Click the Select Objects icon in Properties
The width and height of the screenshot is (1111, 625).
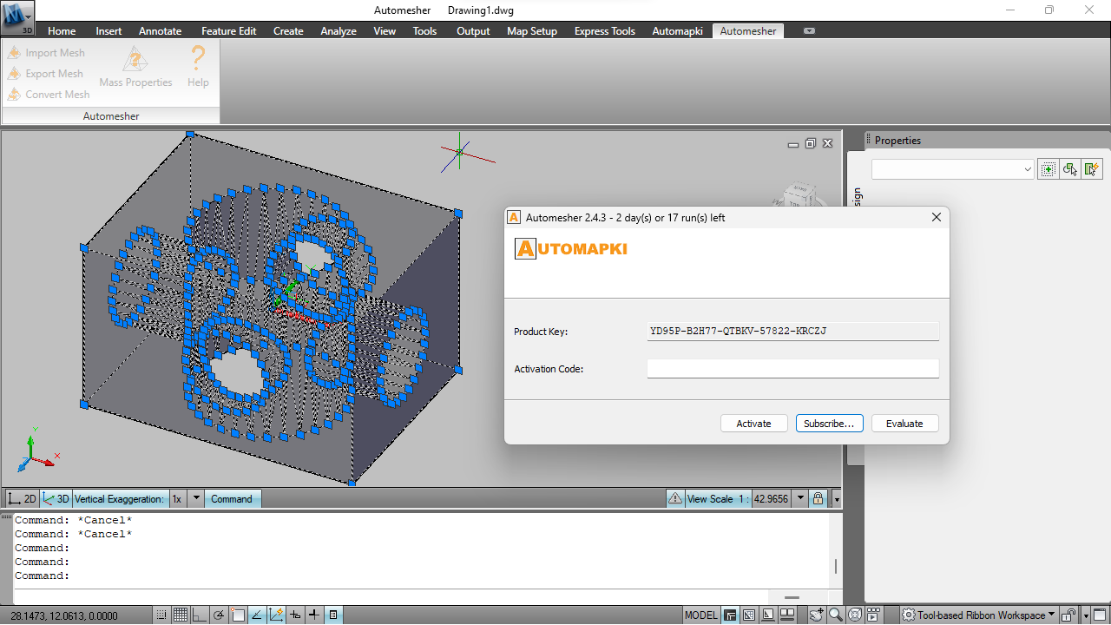1070,169
